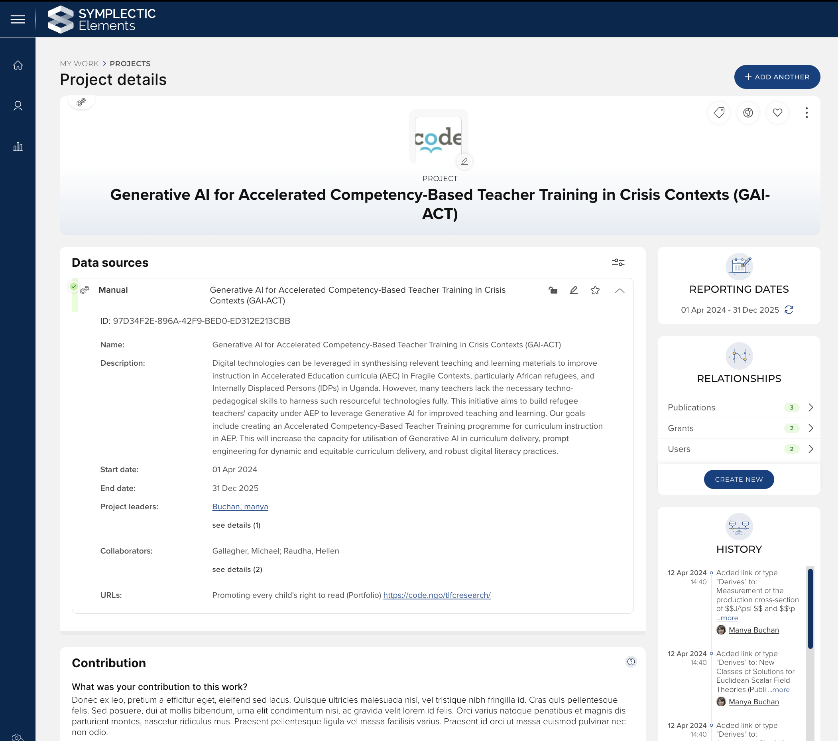The height and width of the screenshot is (741, 838).
Task: Toggle the star on the Manual record
Action: click(595, 290)
